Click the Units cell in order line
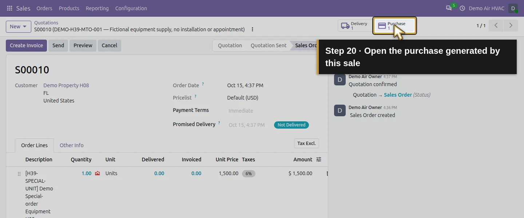This screenshot has width=524, height=218. pyautogui.click(x=111, y=173)
